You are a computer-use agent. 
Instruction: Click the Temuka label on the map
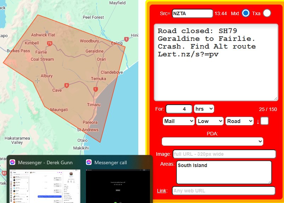(99, 79)
